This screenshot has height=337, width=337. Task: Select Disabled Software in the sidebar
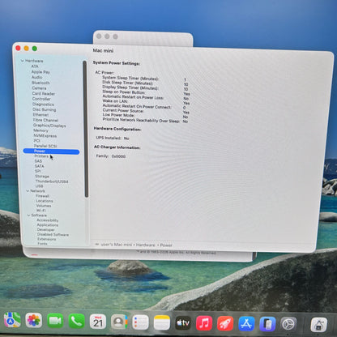[x=53, y=235]
